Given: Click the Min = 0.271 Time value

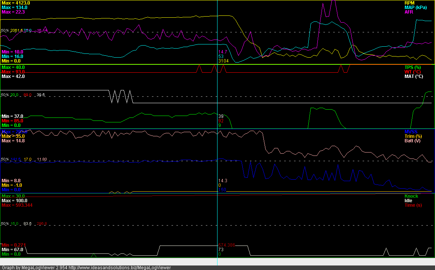Looking at the screenshot, I should tap(14, 245).
